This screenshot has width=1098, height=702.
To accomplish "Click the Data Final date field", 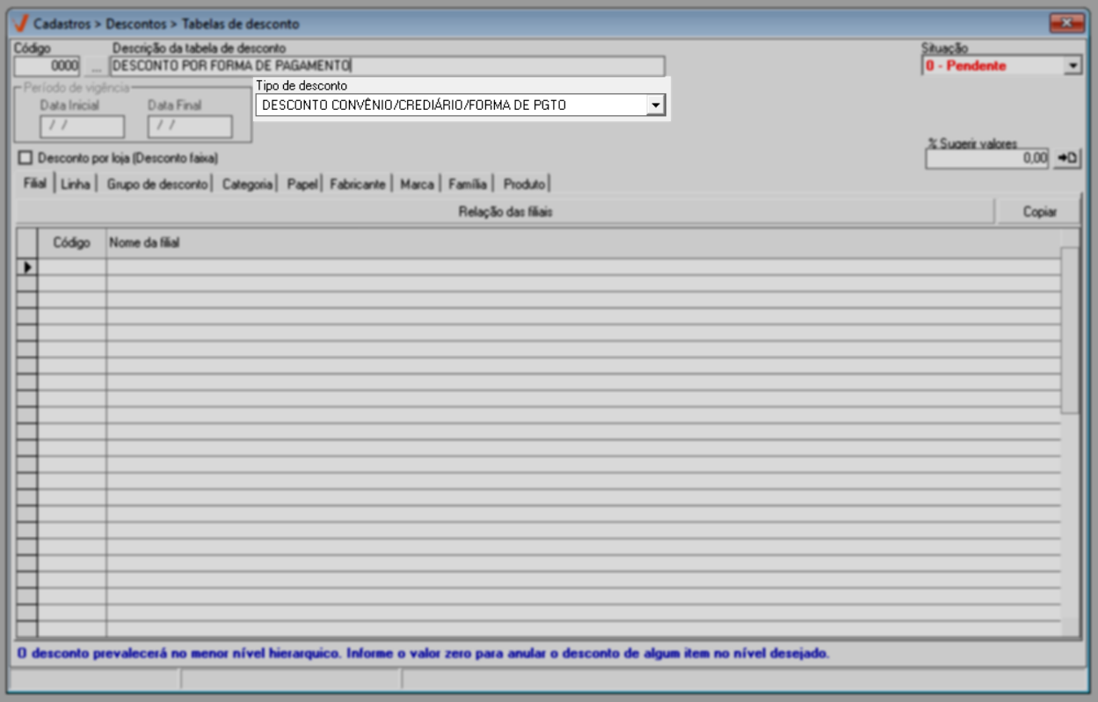I will coord(190,127).
